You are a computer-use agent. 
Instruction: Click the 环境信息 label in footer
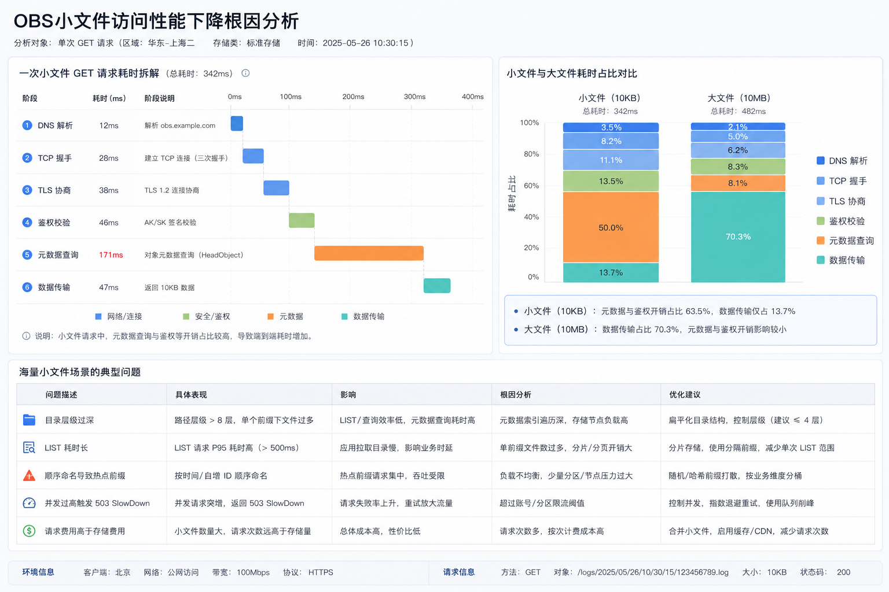tap(38, 572)
